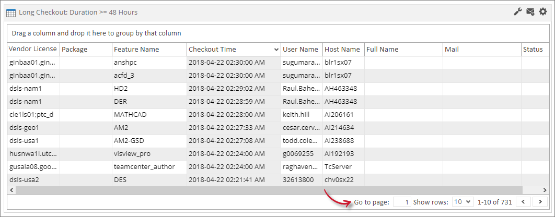This screenshot has width=555, height=217.
Task: Click the Package column header
Action: pyautogui.click(x=86, y=50)
